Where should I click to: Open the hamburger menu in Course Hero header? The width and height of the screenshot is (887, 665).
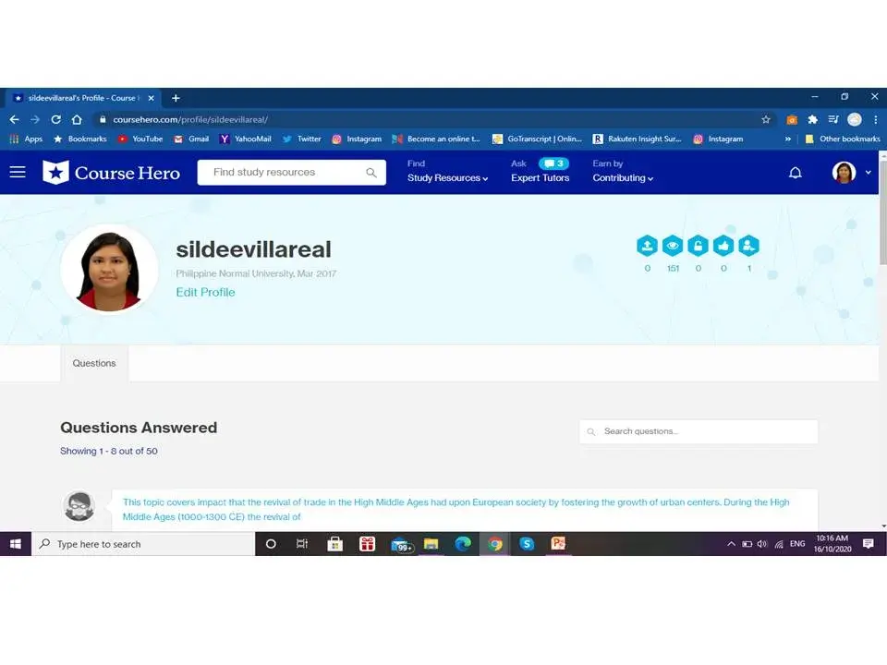click(18, 172)
